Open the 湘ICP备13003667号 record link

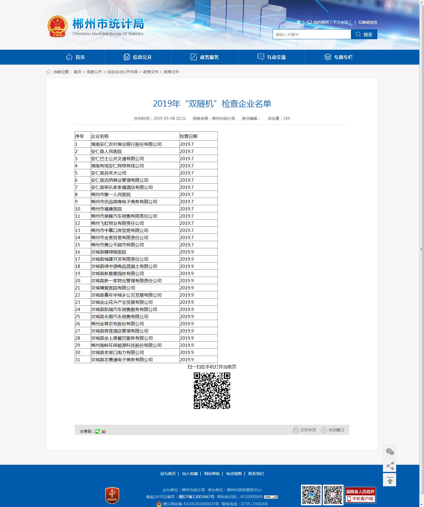(x=197, y=497)
